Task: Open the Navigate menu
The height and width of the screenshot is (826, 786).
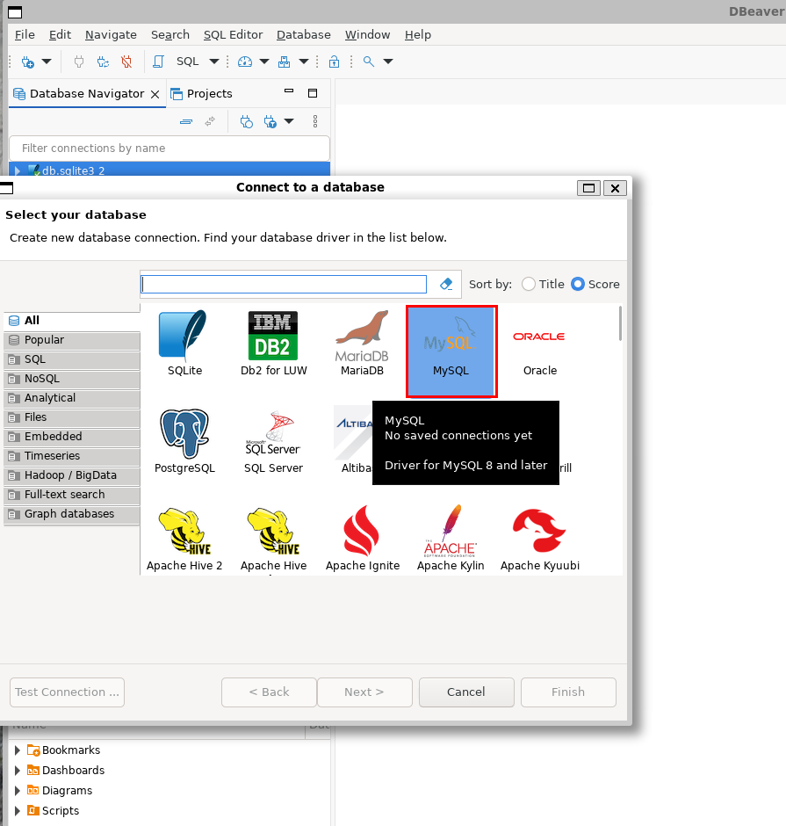Action: point(111,35)
